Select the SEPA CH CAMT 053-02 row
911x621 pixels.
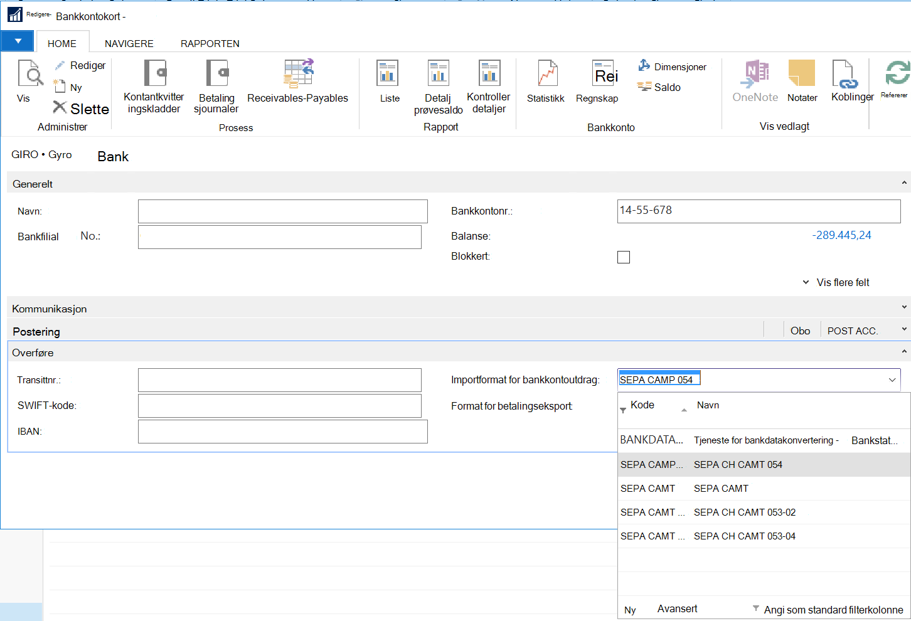(764, 512)
